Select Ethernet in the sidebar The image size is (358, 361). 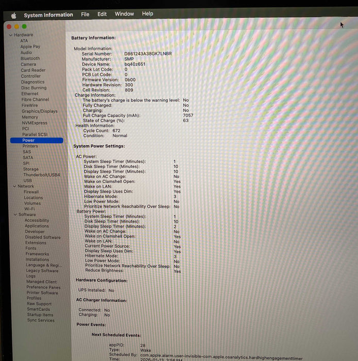coord(30,94)
